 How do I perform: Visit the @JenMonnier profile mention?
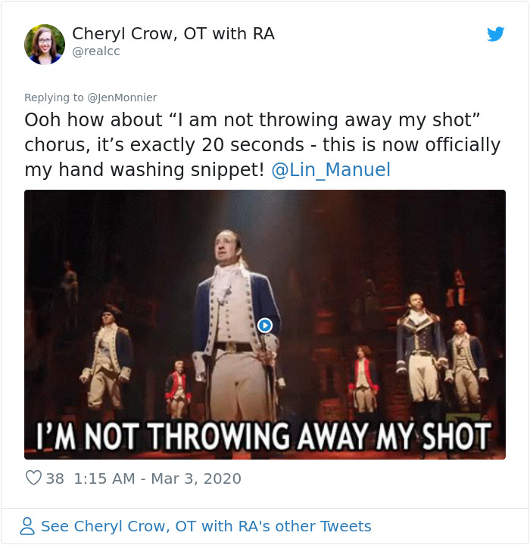click(123, 98)
